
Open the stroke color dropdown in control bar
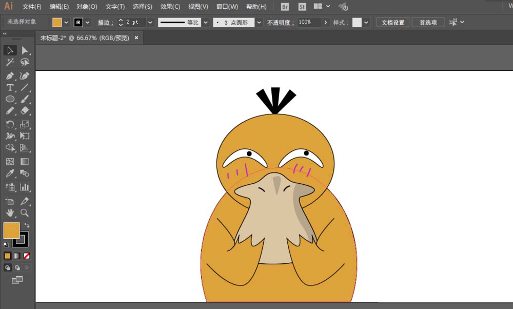pyautogui.click(x=87, y=22)
